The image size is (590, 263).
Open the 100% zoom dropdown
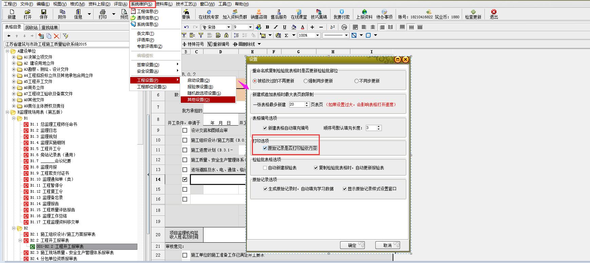(x=317, y=35)
